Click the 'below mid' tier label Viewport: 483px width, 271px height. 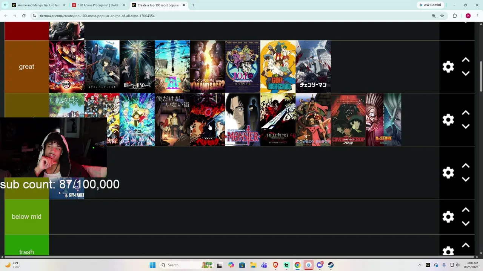point(26,217)
